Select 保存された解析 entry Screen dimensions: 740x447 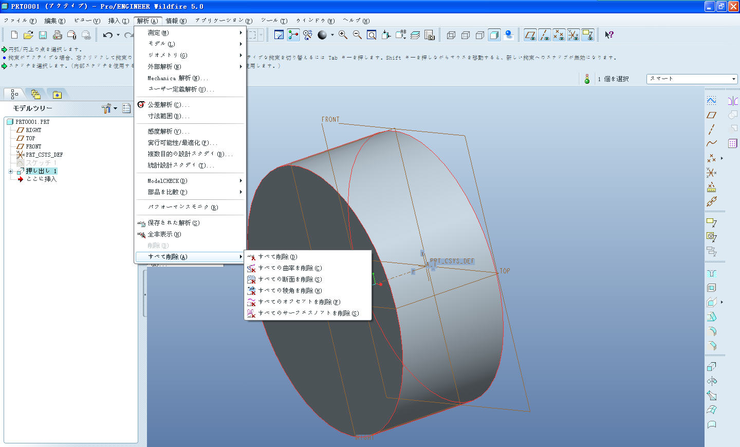pyautogui.click(x=189, y=222)
